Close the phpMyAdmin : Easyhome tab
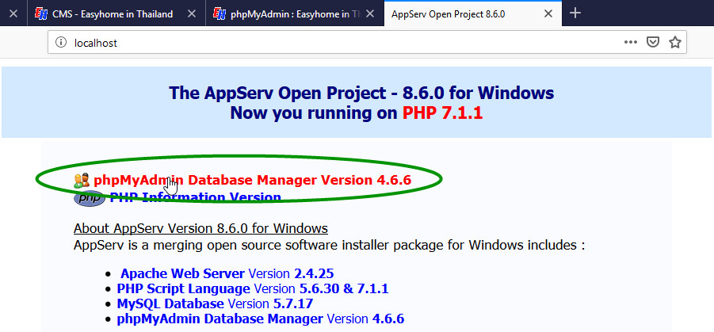This screenshot has height=332, width=714. point(370,13)
